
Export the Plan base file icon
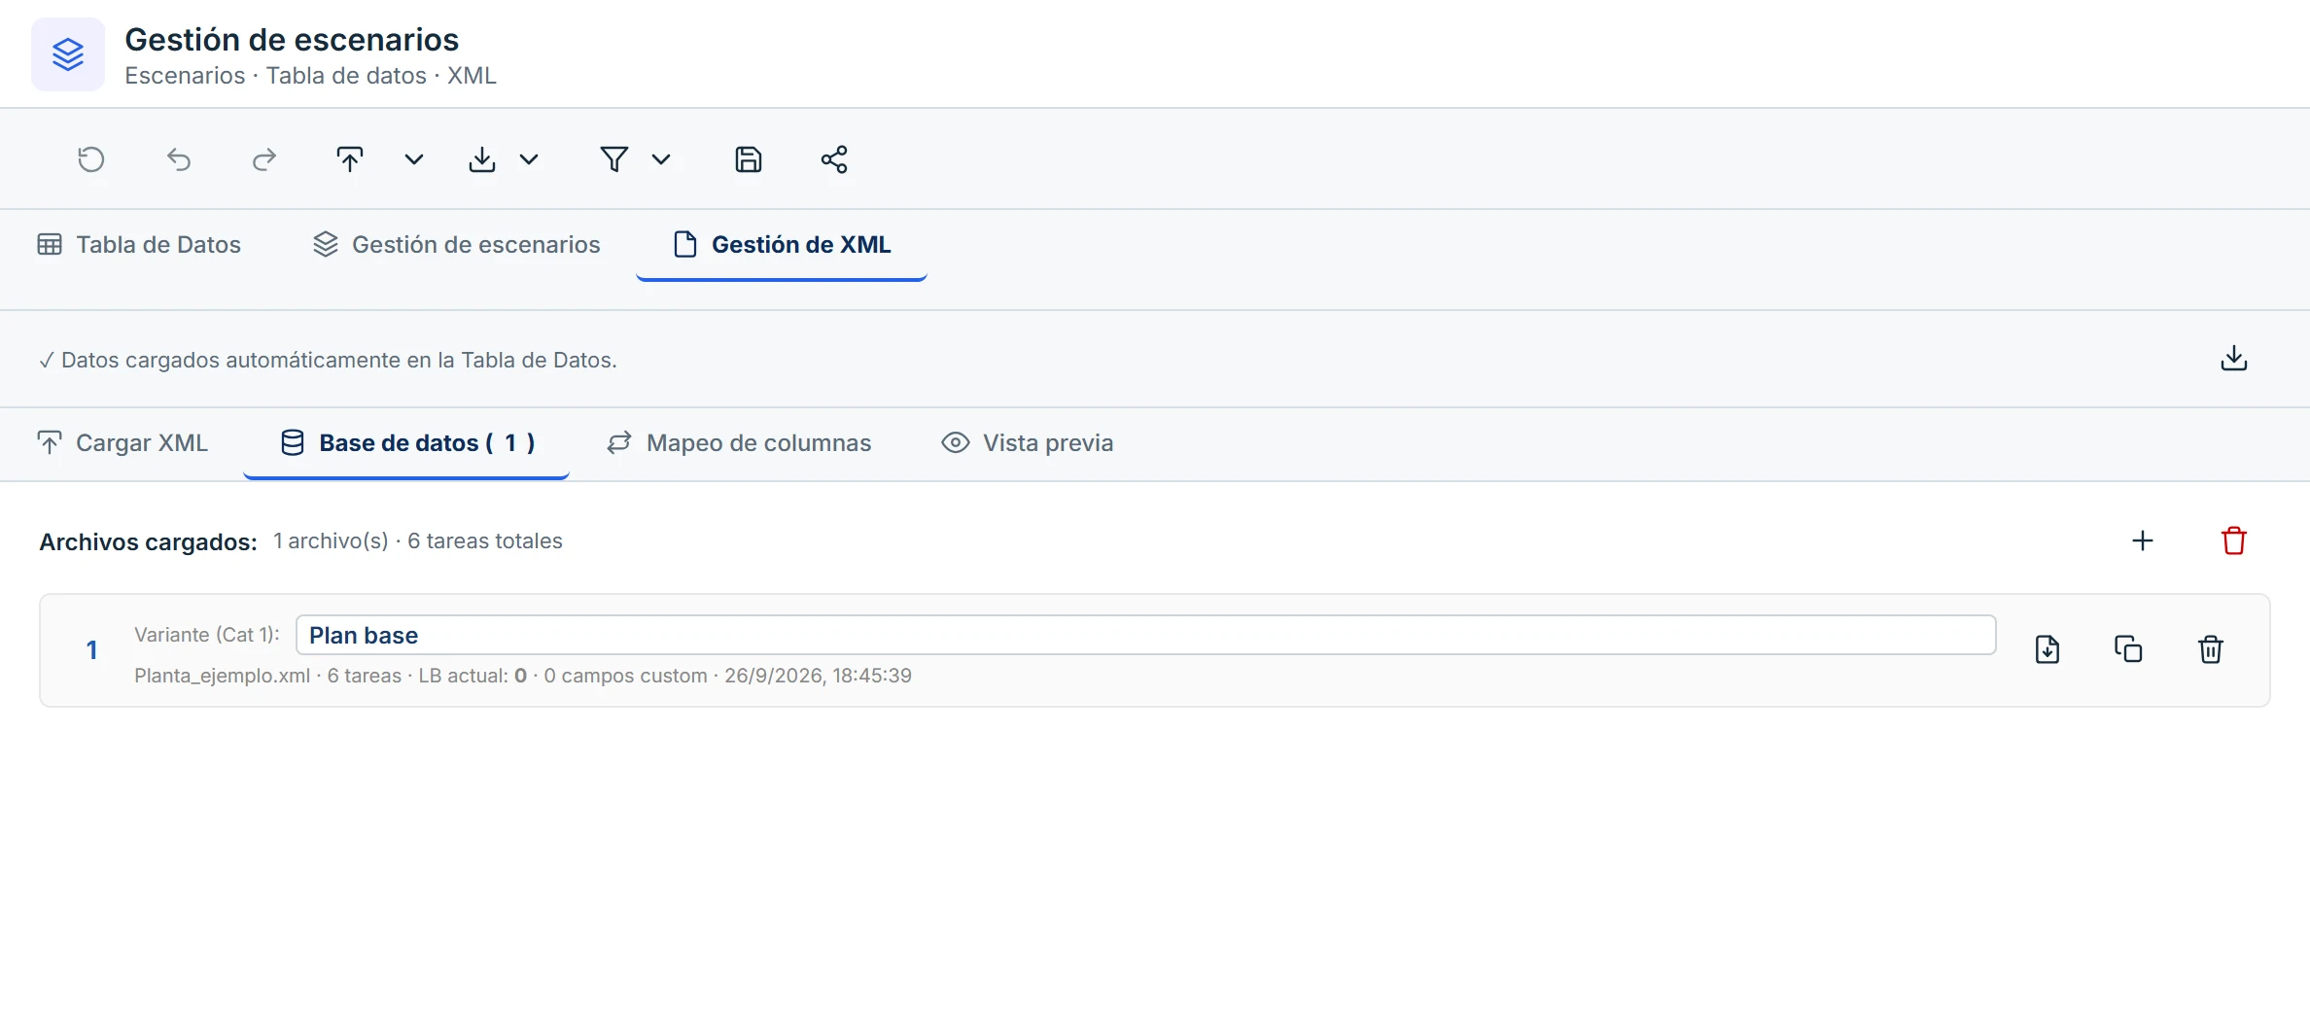pyautogui.click(x=2047, y=649)
